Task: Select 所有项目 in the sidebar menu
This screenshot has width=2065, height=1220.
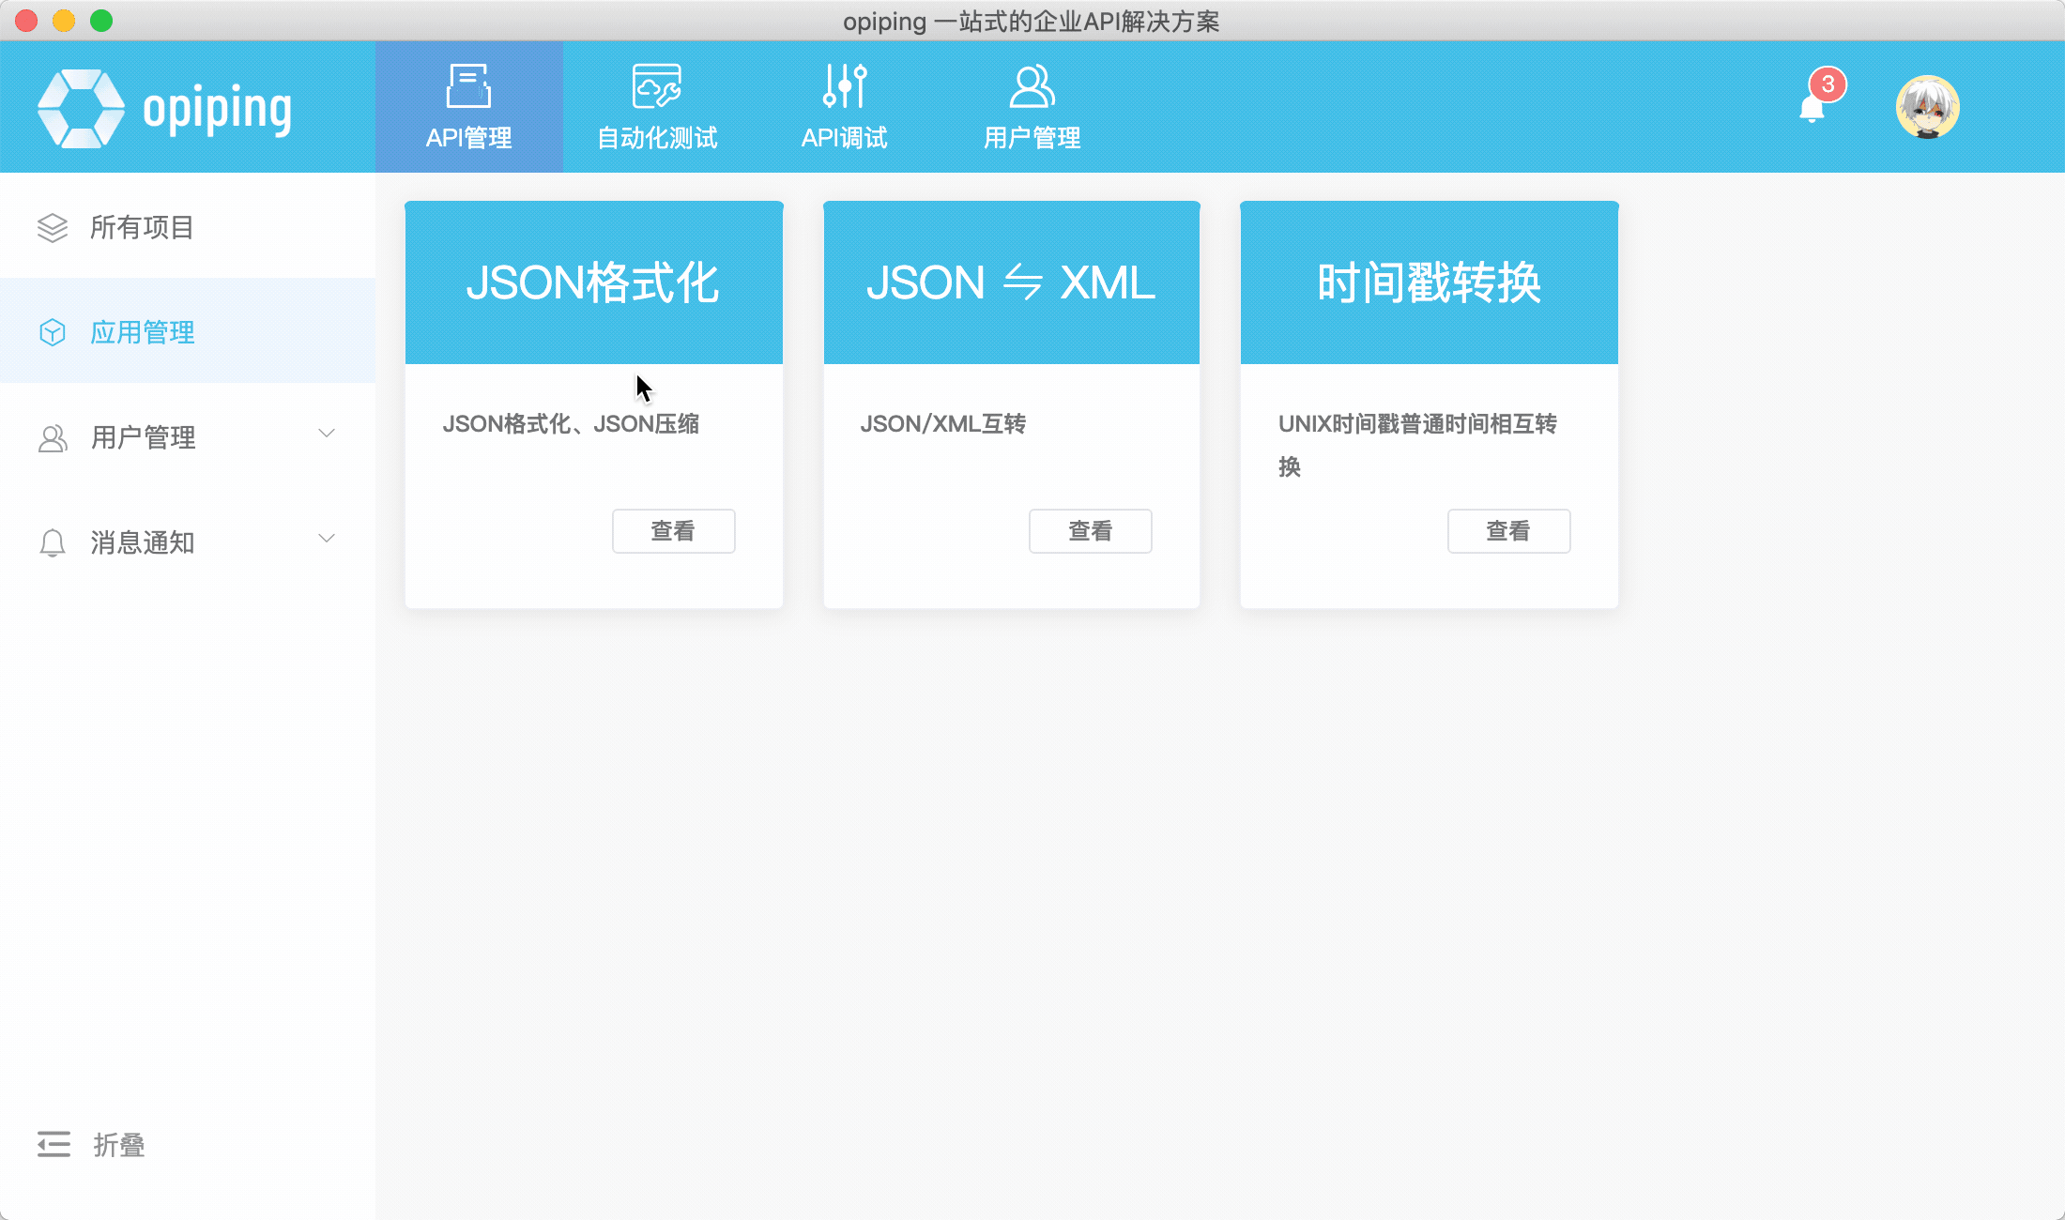Action: (x=143, y=227)
